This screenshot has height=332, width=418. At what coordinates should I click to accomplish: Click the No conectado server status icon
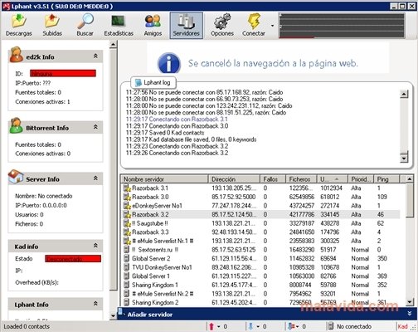[330, 326]
